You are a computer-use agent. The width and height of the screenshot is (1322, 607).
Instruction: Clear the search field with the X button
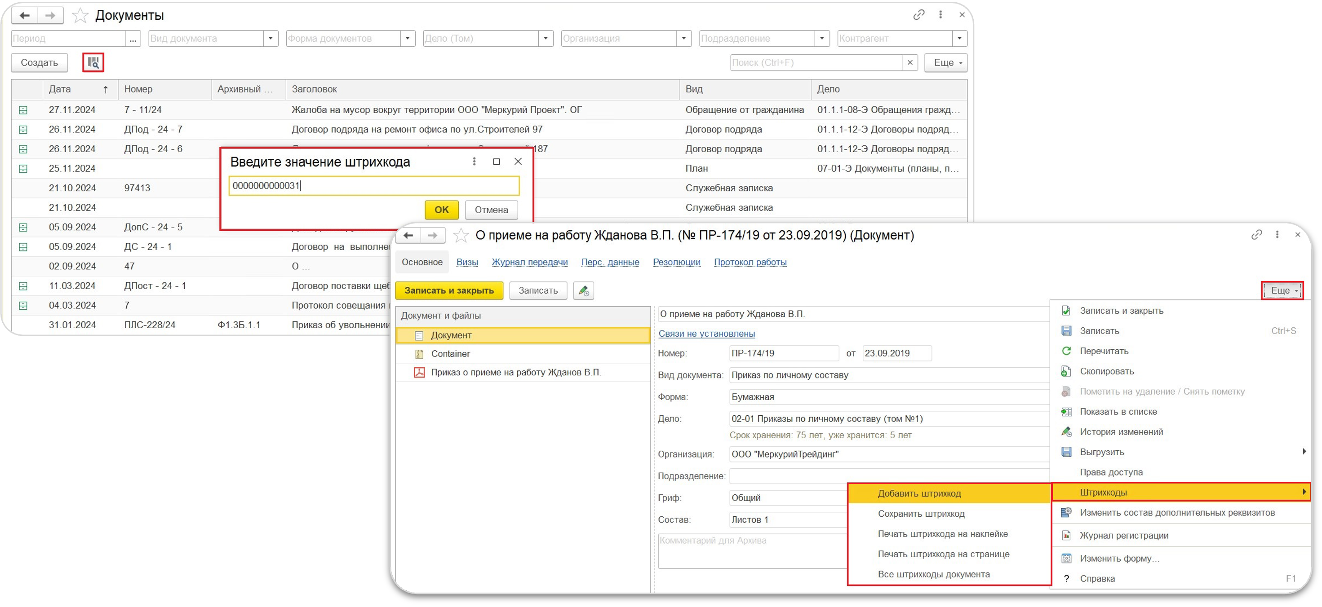[x=910, y=62]
